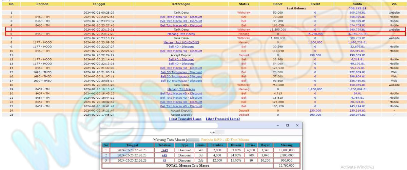The image size is (407, 170).
Task: Open Beli Toto Macau 4D link in row 2
Action: click(181, 17)
